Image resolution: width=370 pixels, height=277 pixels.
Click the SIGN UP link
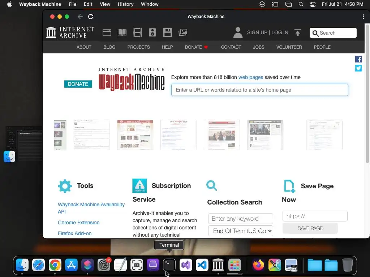pos(257,32)
